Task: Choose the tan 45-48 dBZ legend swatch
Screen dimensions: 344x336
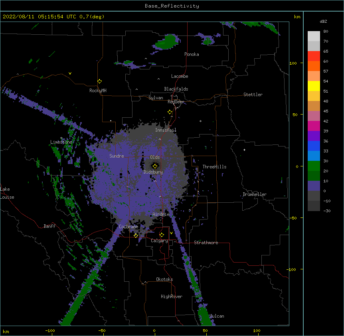Action: pos(314,106)
